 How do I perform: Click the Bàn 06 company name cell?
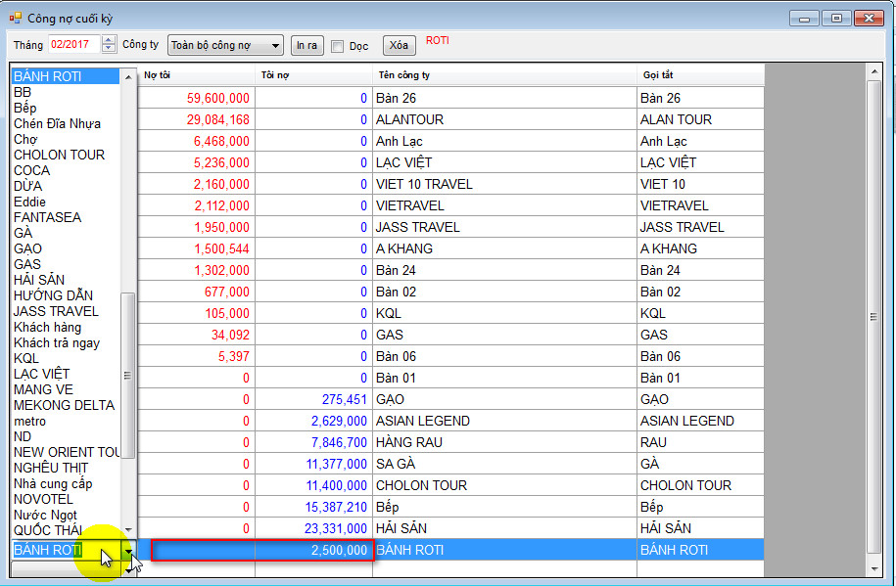[504, 356]
